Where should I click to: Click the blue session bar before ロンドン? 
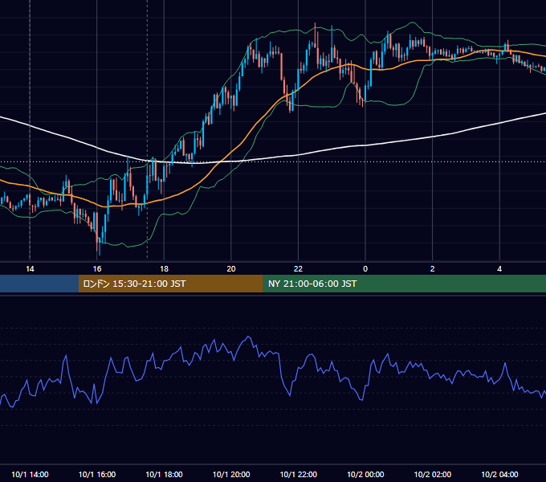coord(39,284)
